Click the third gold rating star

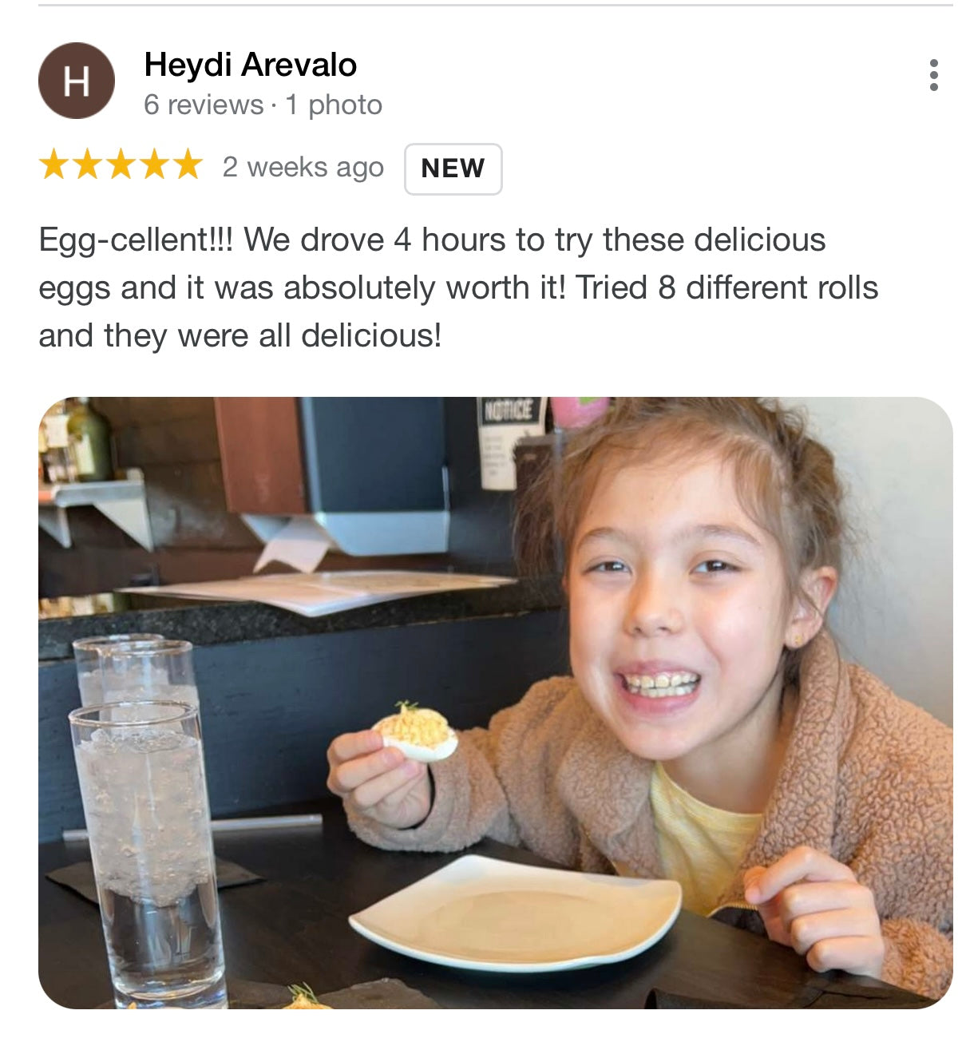tap(121, 164)
